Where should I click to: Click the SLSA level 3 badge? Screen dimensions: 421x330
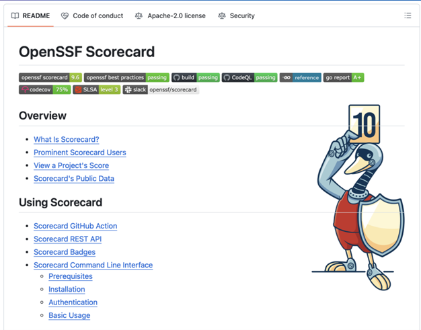pyautogui.click(x=96, y=89)
